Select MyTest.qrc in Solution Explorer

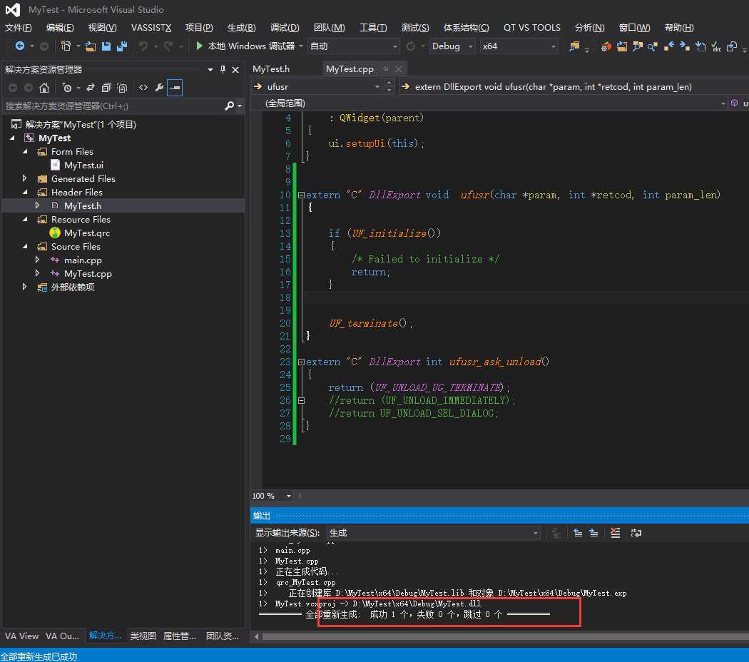87,233
